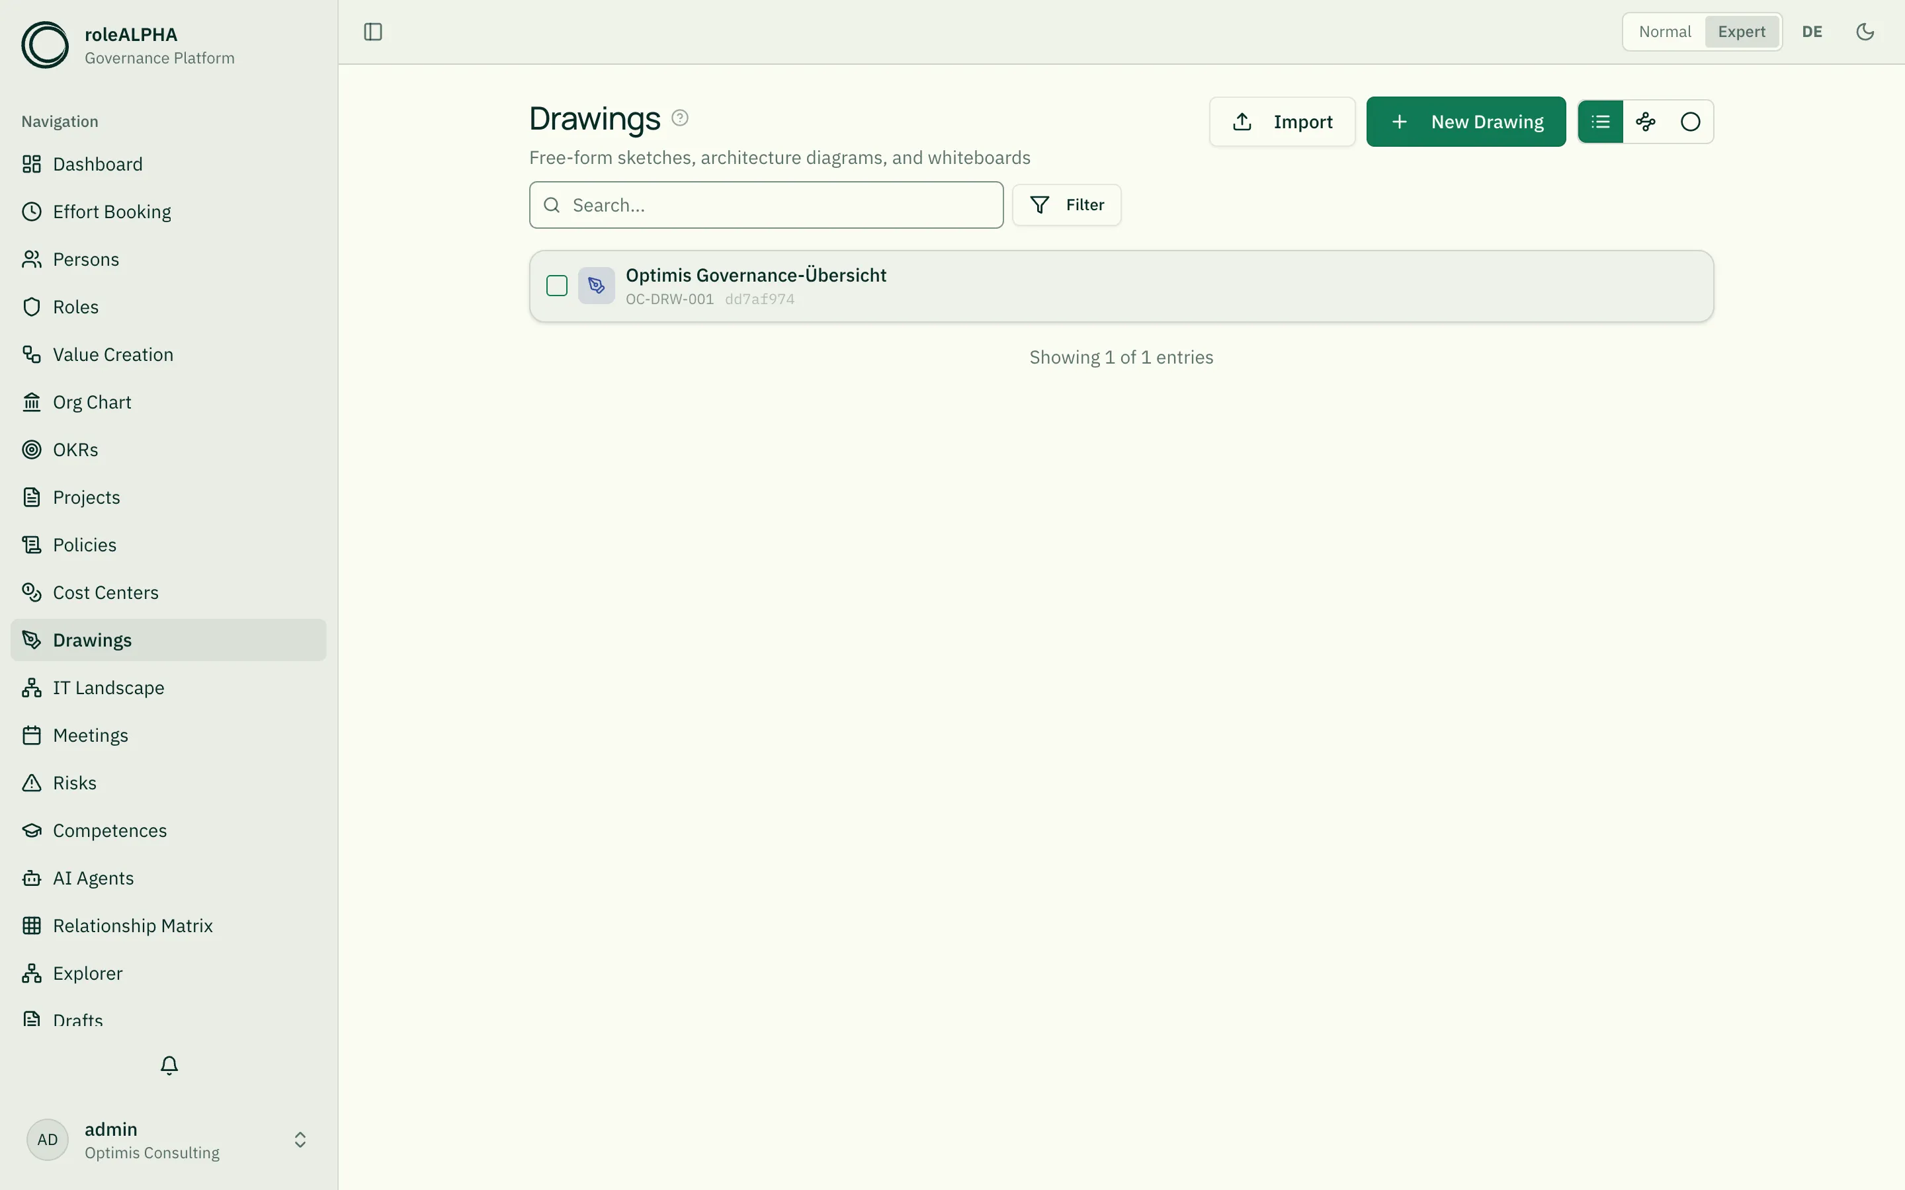Navigate to Persons

point(169,259)
